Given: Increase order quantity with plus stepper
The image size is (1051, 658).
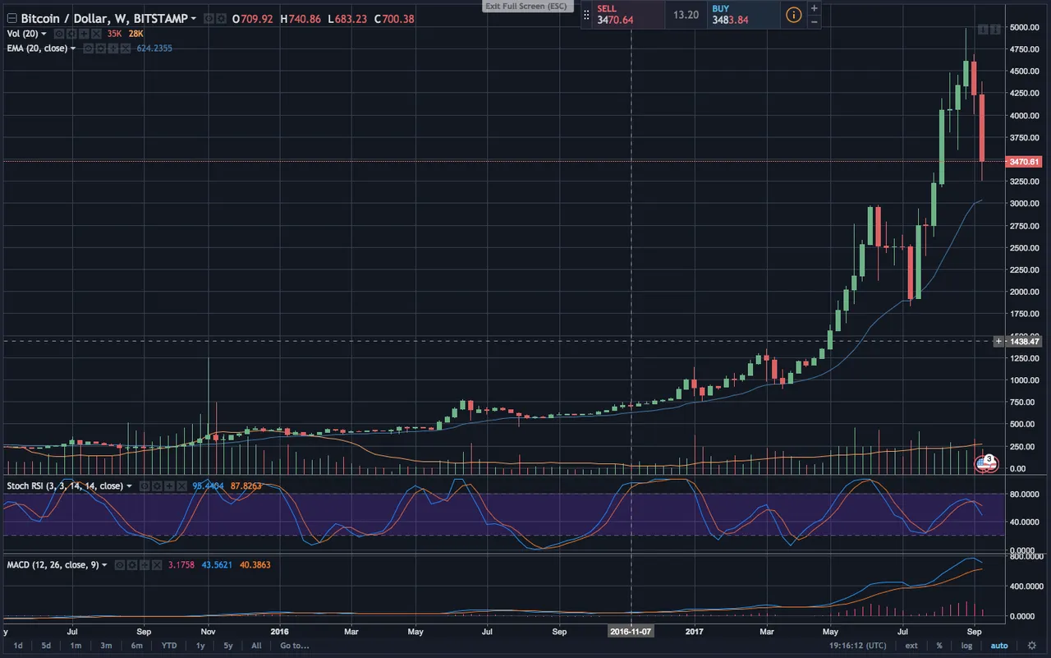Looking at the screenshot, I should click(815, 8).
